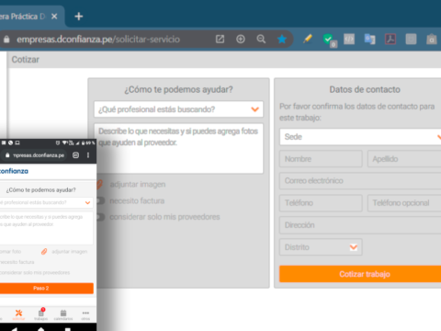Click the mobile browser URL bar
Viewport: 441px width, 331px height.
click(x=35, y=155)
